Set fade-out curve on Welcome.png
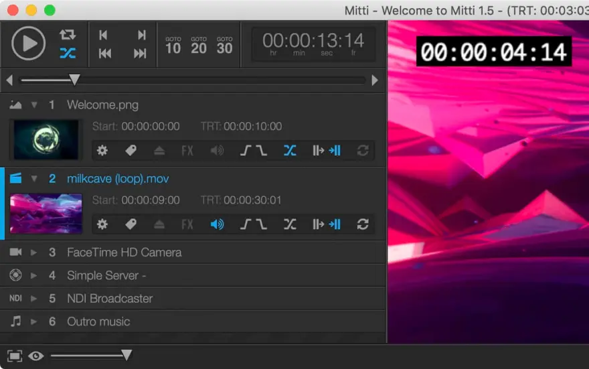Image resolution: width=589 pixels, height=369 pixels. [262, 151]
